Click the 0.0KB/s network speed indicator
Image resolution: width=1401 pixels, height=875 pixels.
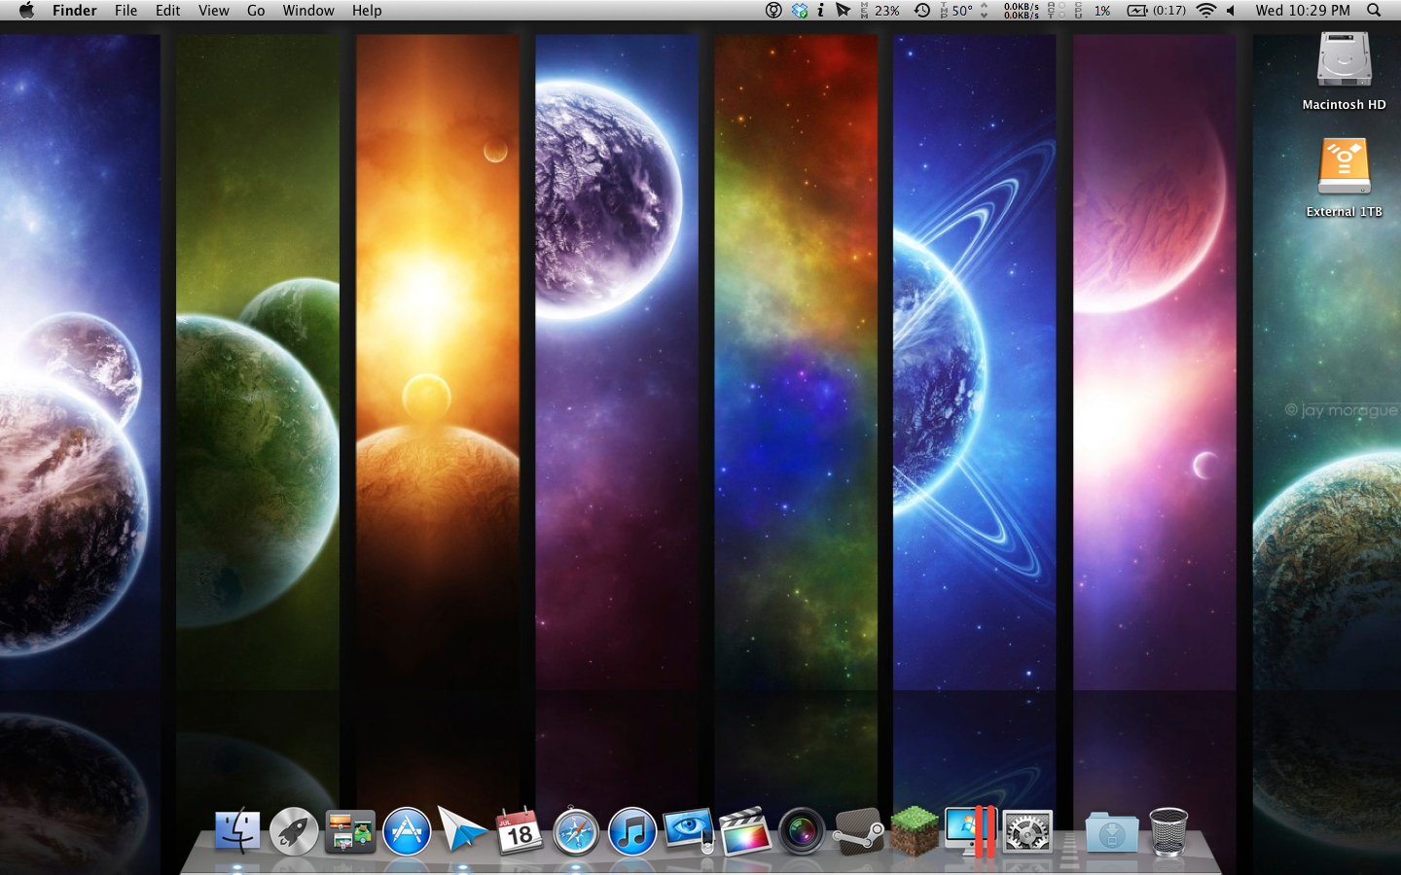pyautogui.click(x=1021, y=11)
